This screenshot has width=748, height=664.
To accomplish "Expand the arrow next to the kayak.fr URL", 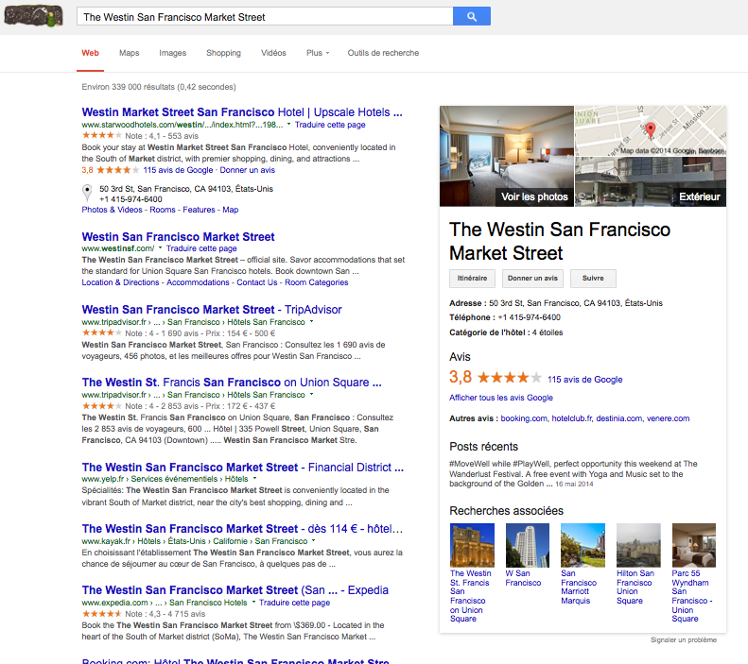I will tap(313, 540).
